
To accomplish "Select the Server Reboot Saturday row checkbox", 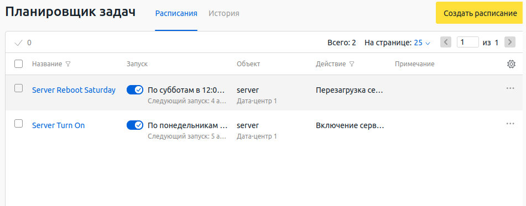I will [18, 88].
